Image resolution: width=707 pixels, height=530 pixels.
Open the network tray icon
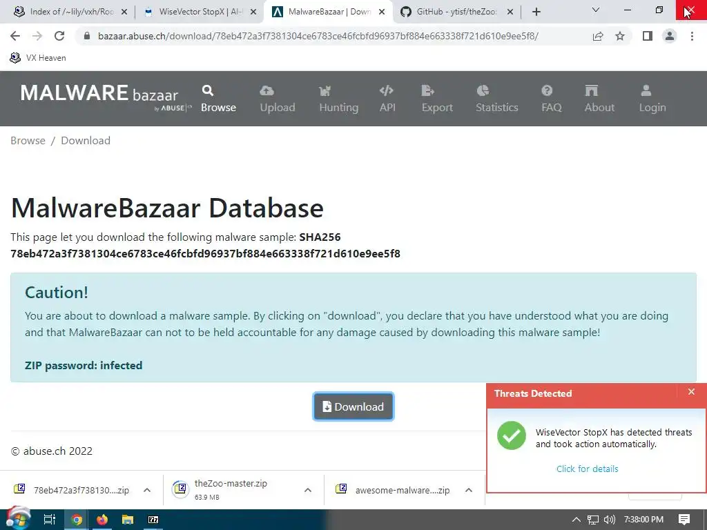(593, 520)
